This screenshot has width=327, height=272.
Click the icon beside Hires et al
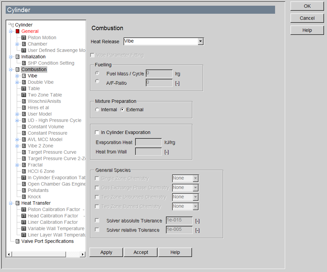pyautogui.click(x=24, y=108)
